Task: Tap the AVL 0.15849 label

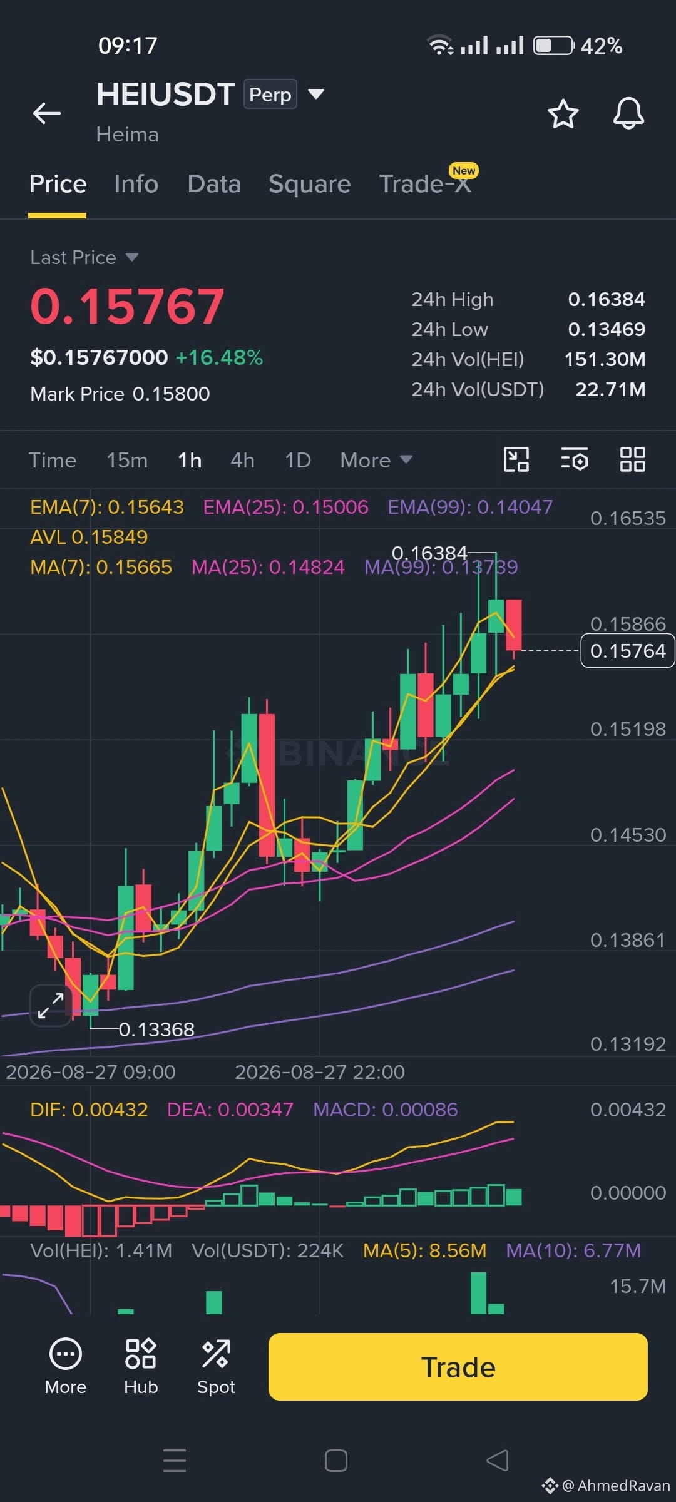Action: (89, 537)
